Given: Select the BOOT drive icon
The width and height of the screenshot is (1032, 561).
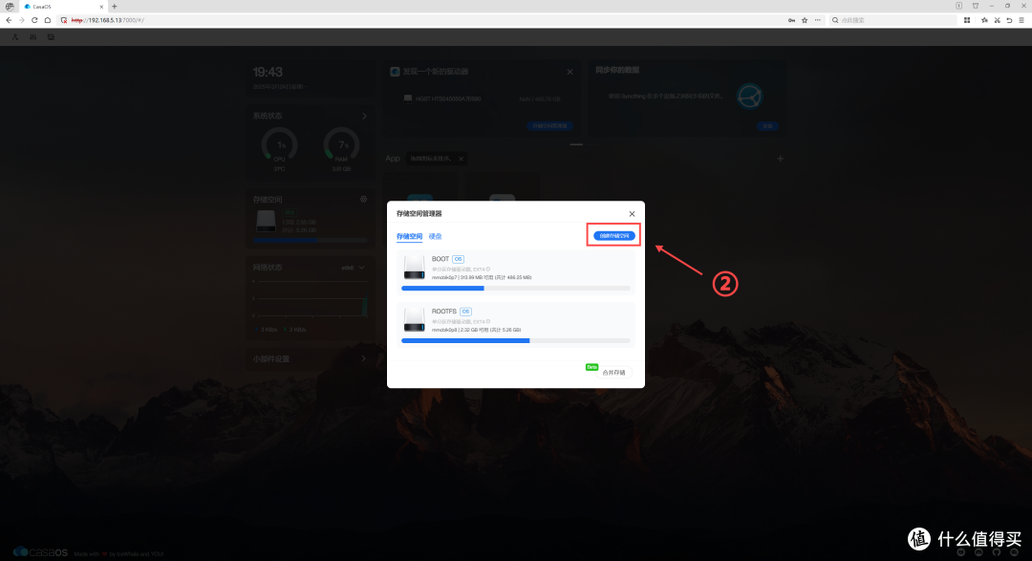Looking at the screenshot, I should pyautogui.click(x=414, y=268).
